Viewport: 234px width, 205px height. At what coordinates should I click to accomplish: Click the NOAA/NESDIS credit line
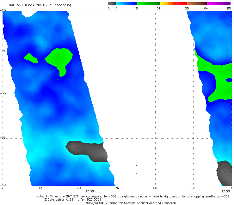click(x=131, y=203)
